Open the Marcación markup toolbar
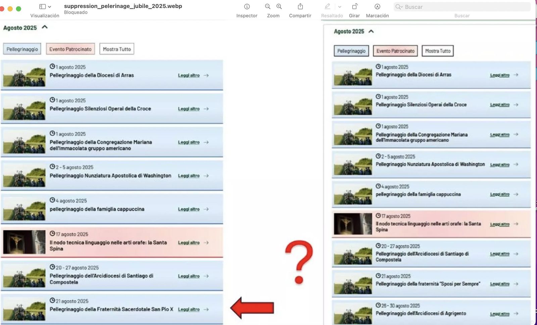The height and width of the screenshot is (325, 537). click(x=377, y=6)
